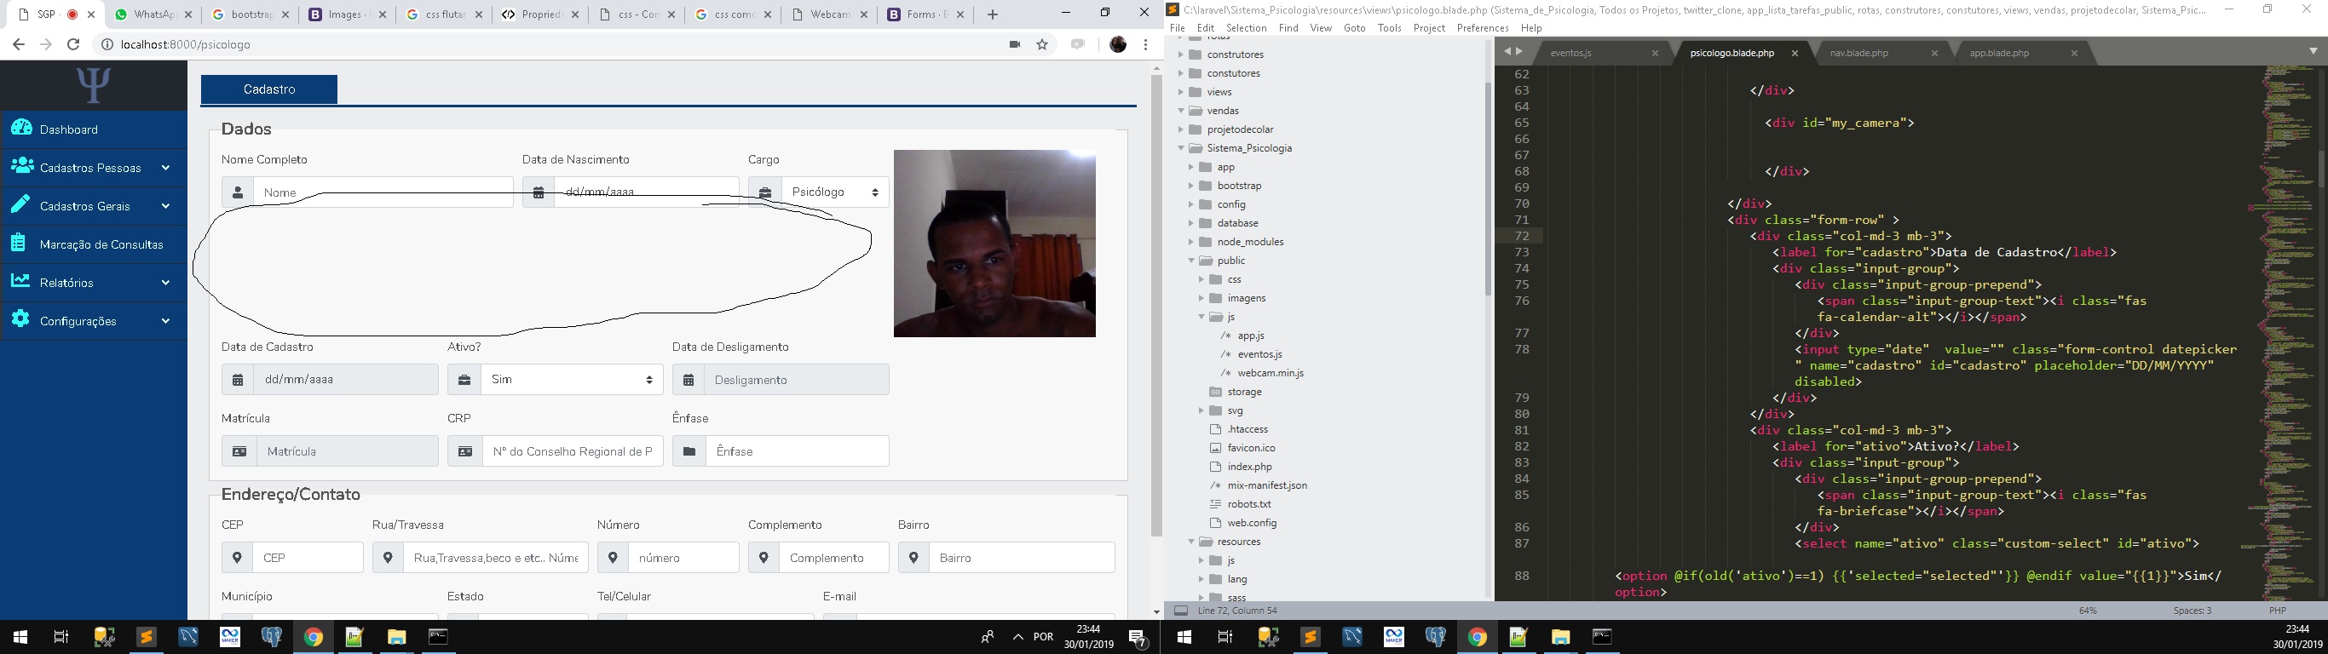Click camera permission icon in address bar
This screenshot has width=2328, height=654.
(1014, 44)
